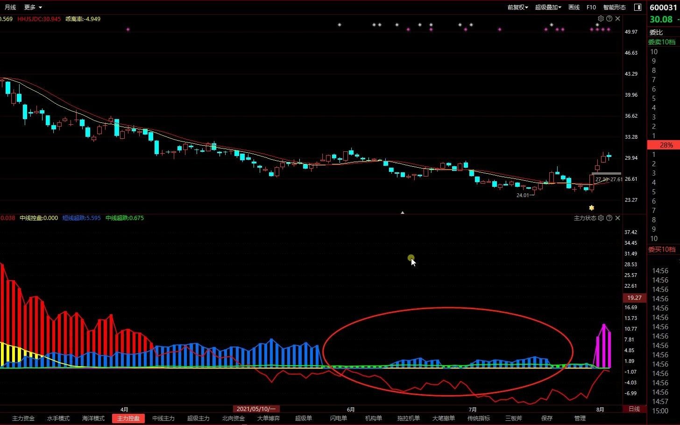680x425 pixels.
Task: Open main chart settings gear
Action: [x=601, y=19]
